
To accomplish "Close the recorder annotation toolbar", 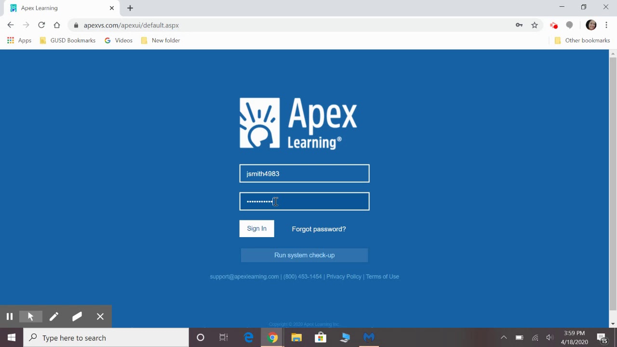I will pos(100,317).
